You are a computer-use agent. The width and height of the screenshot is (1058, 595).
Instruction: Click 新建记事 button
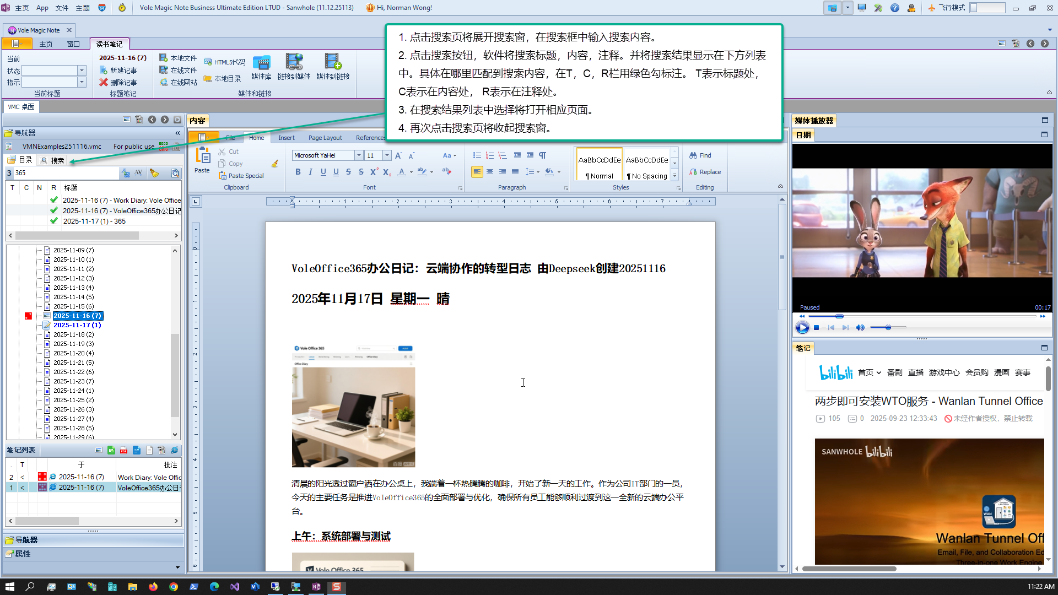[118, 71]
